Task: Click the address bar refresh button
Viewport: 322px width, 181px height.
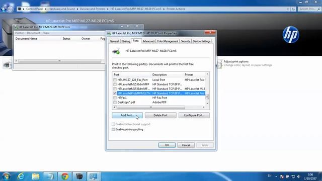Action: point(293,9)
